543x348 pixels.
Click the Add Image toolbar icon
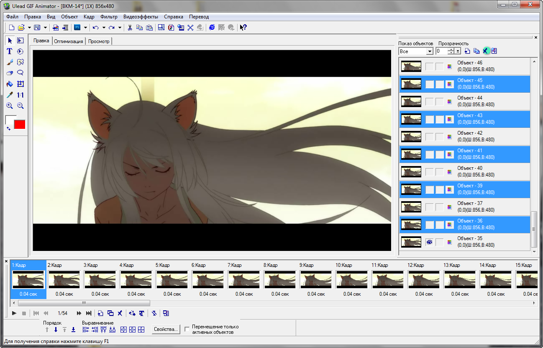(x=56, y=28)
